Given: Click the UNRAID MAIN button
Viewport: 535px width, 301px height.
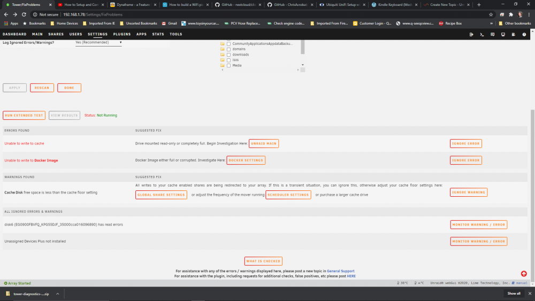Looking at the screenshot, I should click(x=264, y=143).
